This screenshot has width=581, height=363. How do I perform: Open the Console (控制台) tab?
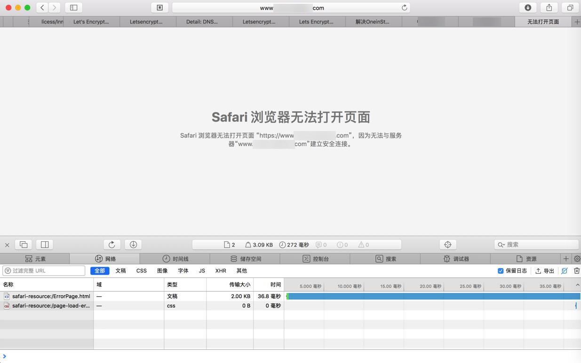coord(315,259)
